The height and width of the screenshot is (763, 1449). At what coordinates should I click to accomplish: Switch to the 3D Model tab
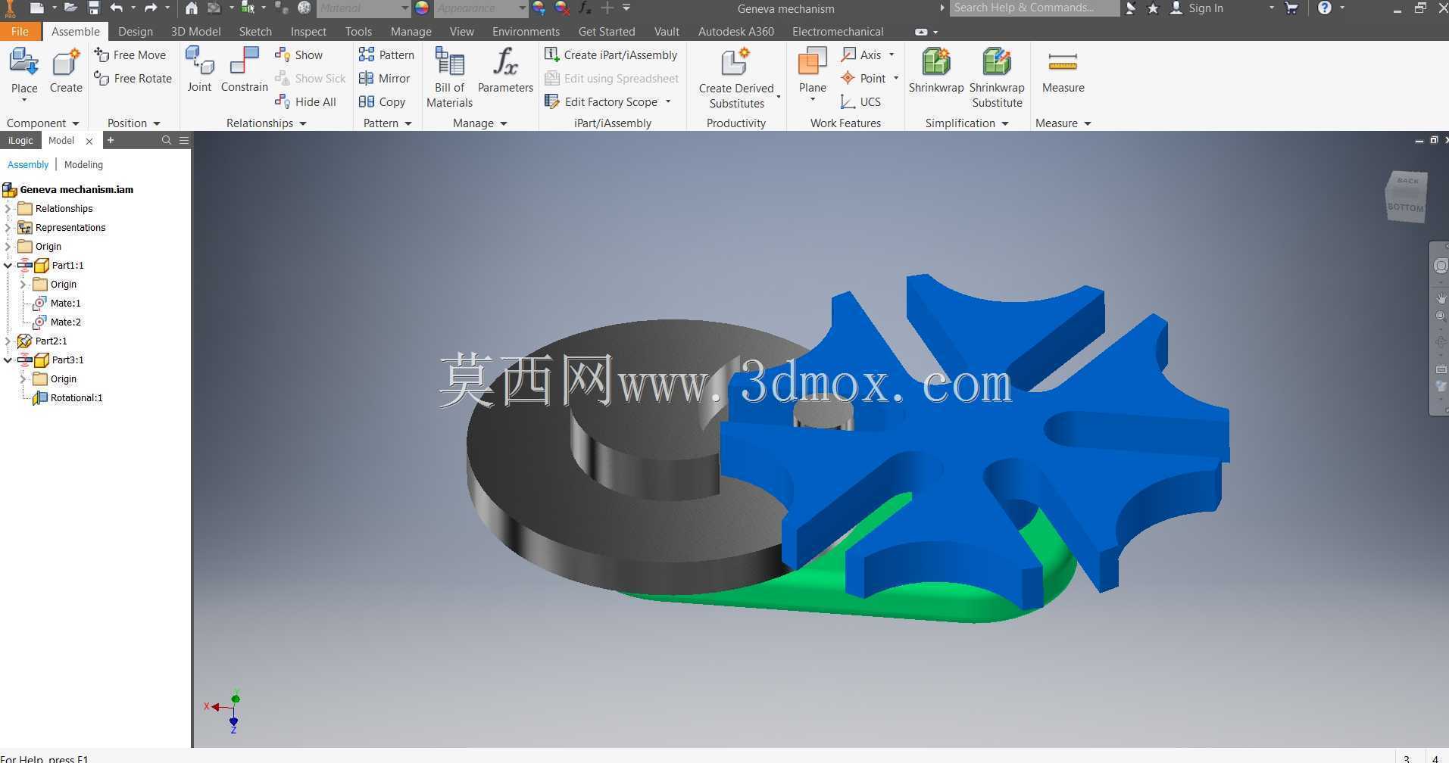[195, 31]
